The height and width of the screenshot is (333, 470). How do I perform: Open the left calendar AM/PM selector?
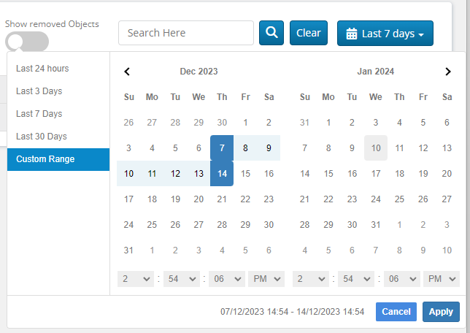click(266, 278)
